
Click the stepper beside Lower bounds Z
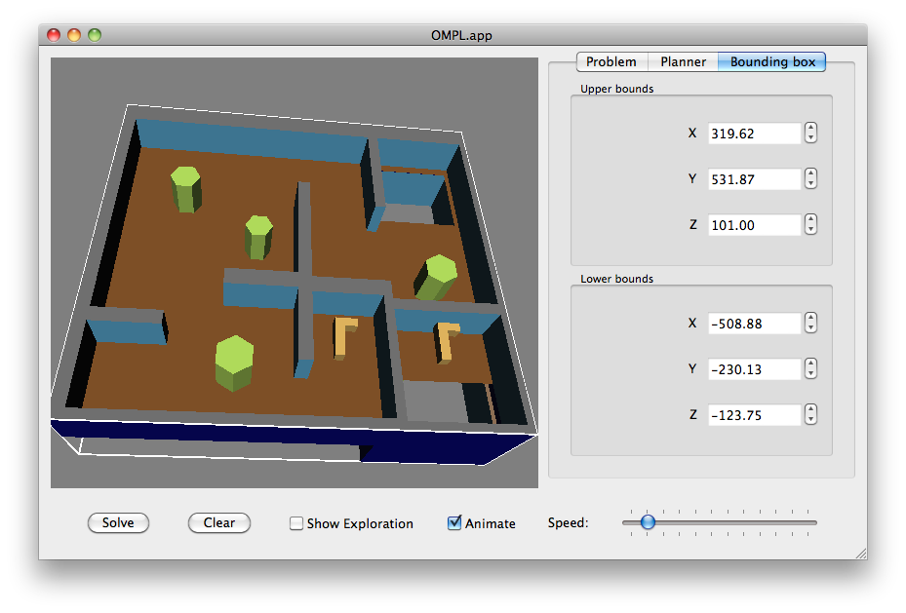click(810, 414)
